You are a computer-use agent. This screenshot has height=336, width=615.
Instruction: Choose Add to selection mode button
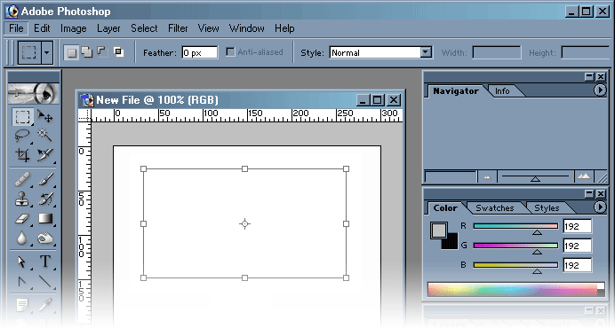87,52
